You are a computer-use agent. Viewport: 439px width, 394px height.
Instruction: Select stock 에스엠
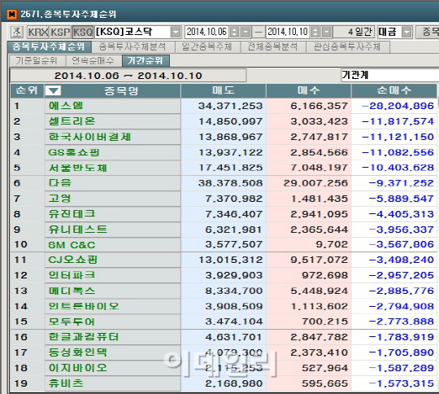66,106
